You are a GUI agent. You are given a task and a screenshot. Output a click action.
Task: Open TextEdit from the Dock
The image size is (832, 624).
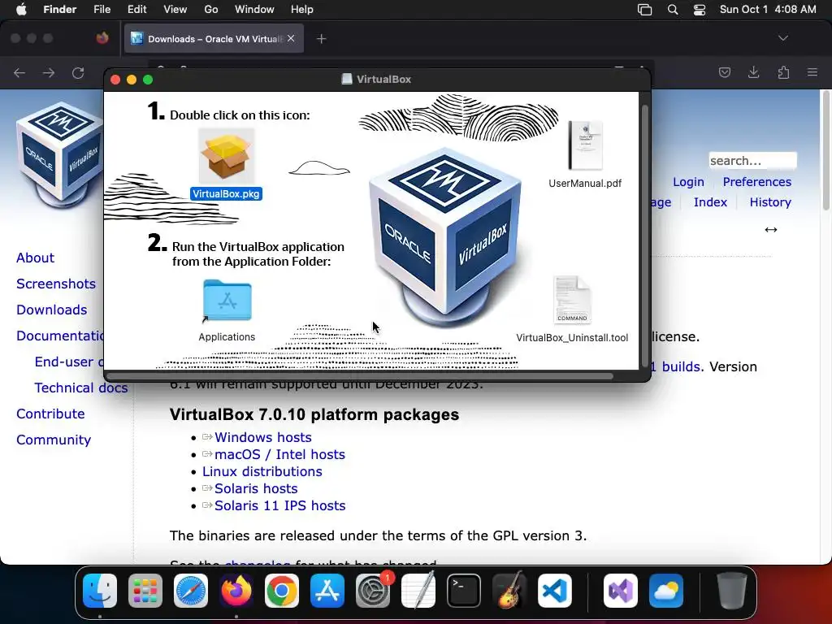click(x=418, y=591)
